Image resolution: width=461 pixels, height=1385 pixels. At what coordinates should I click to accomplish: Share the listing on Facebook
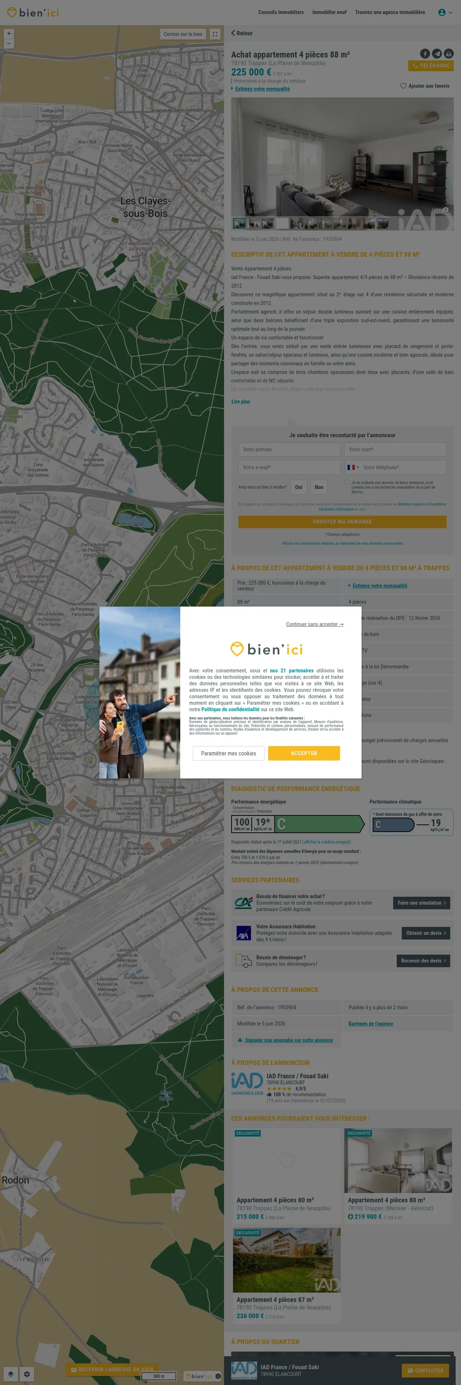(424, 54)
